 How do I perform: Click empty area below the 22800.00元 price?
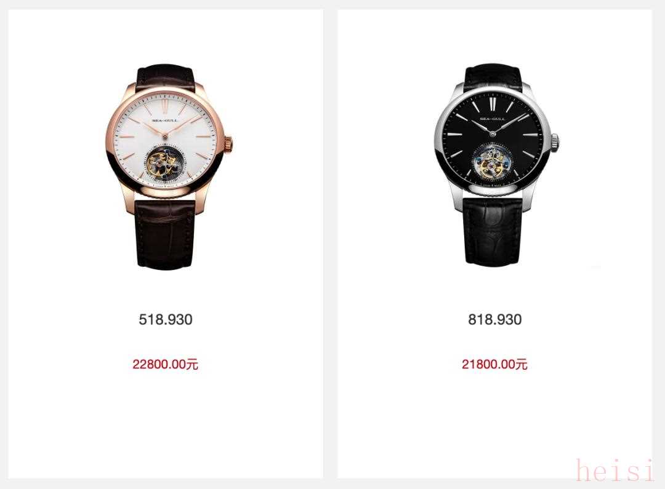[166, 424]
